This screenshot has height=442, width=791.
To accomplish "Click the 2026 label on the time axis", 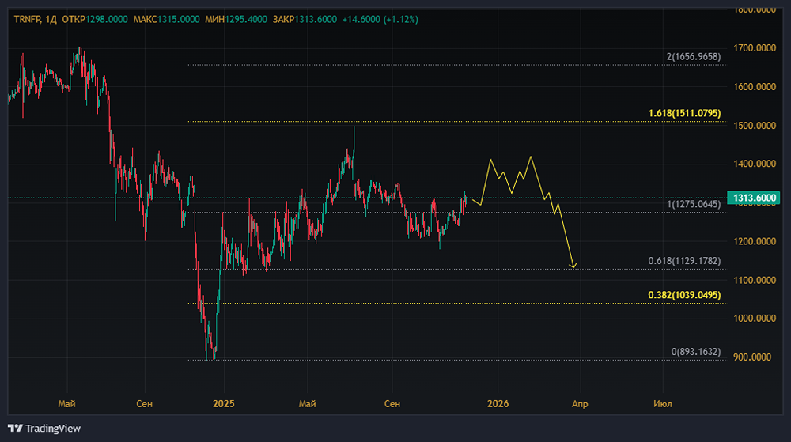I will click(x=498, y=404).
